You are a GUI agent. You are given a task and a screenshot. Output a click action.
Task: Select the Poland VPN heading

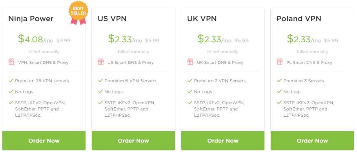pyautogui.click(x=299, y=19)
